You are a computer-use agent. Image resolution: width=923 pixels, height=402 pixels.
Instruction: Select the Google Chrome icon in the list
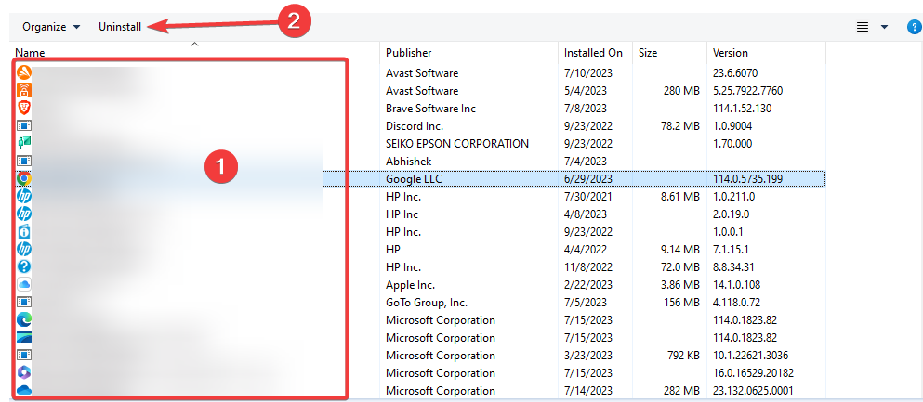click(x=24, y=178)
